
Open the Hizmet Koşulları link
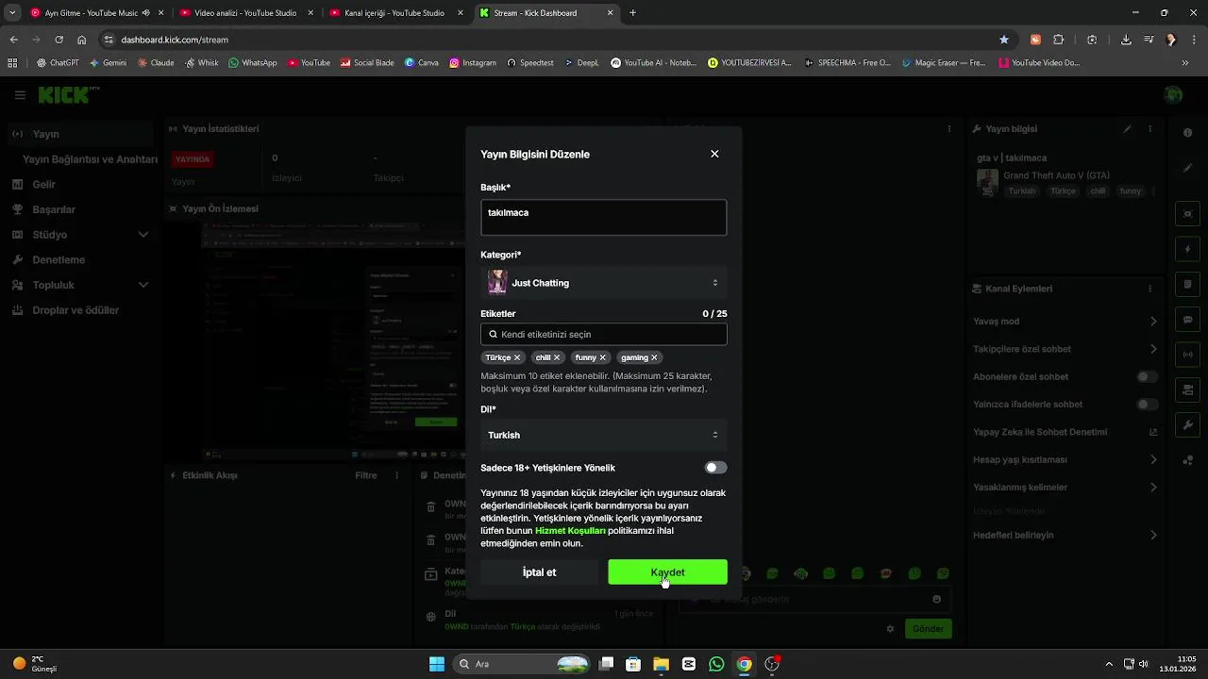click(x=570, y=531)
